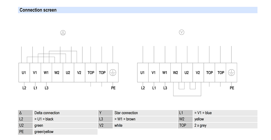271x140 pixels.
Task: Click the delta triangle symbol above left diagram
Action: [63, 33]
